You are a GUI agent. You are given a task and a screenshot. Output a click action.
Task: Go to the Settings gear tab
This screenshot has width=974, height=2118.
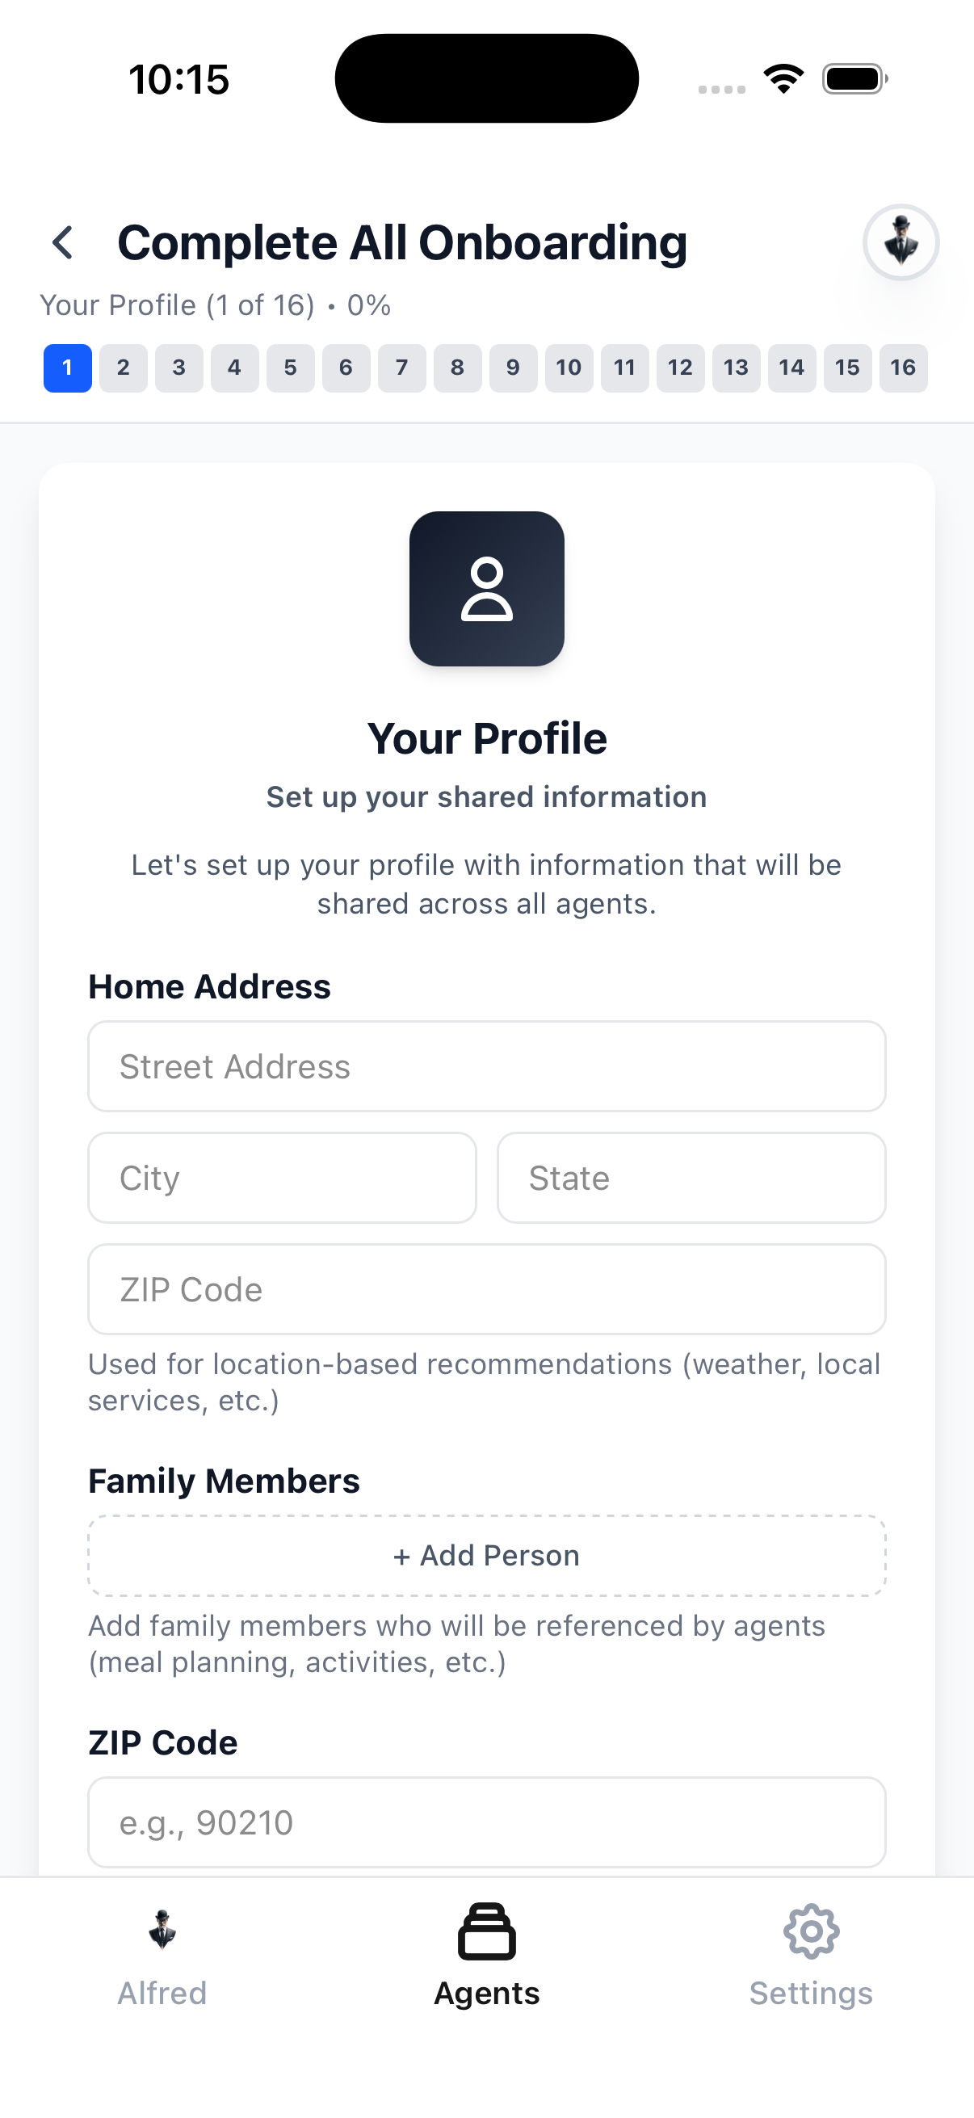(810, 1956)
